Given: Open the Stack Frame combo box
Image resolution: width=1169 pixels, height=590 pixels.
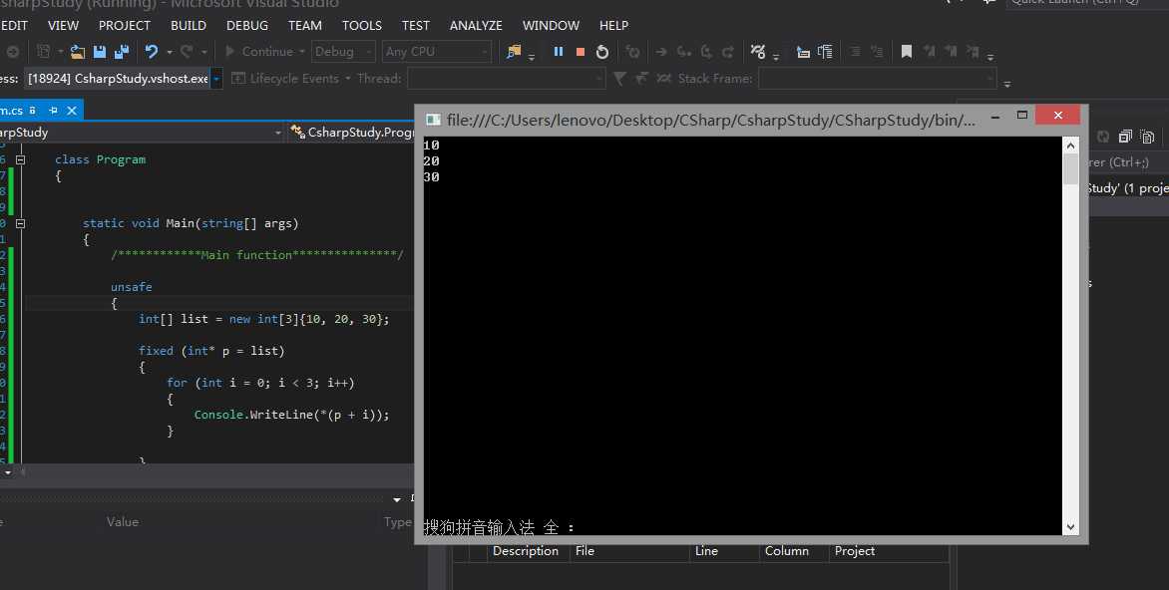Looking at the screenshot, I should tap(878, 78).
